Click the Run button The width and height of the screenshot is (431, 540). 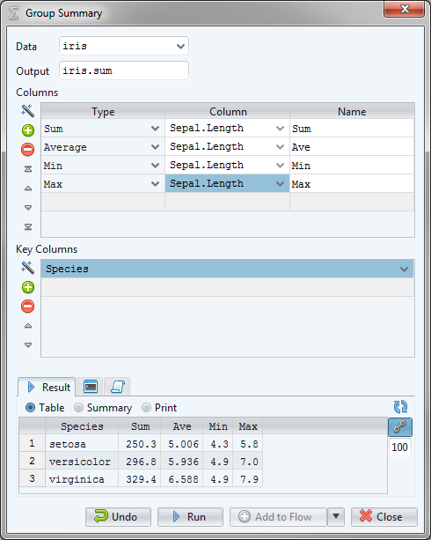pos(190,516)
